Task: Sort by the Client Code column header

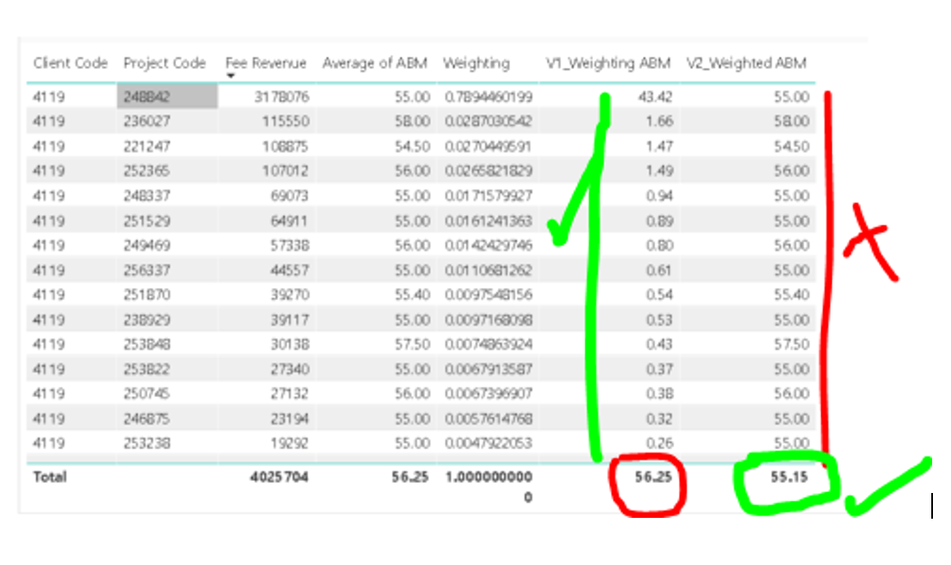Action: point(70,63)
